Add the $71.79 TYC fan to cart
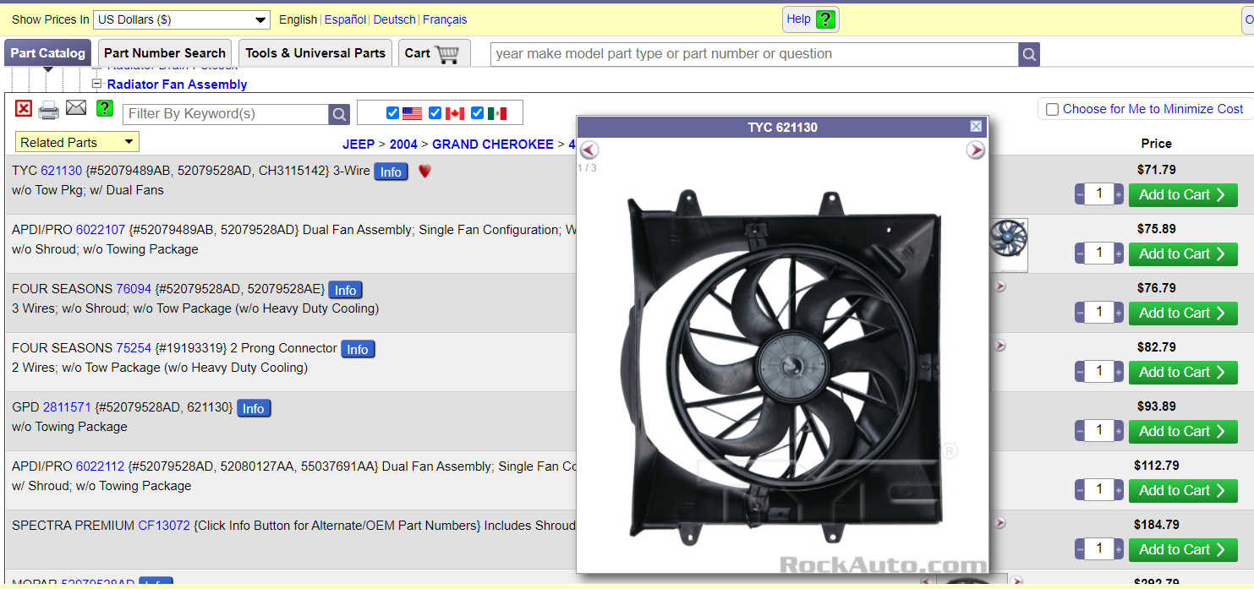This screenshot has width=1254, height=589. click(1183, 195)
